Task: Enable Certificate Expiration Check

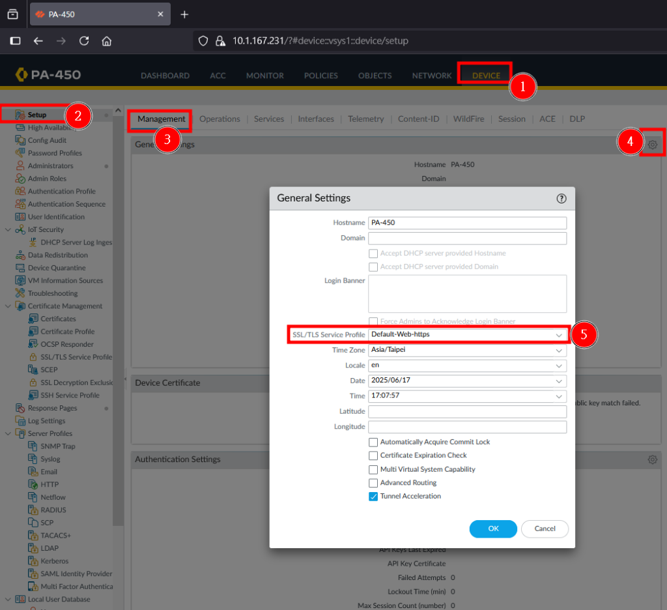Action: point(373,456)
